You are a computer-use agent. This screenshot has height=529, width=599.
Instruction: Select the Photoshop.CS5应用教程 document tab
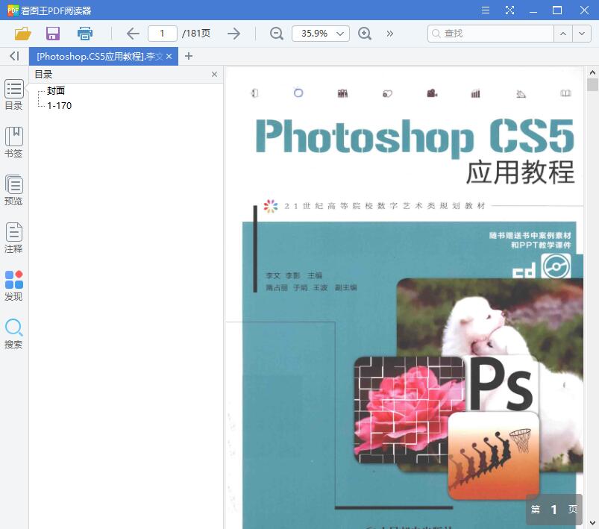(100, 56)
